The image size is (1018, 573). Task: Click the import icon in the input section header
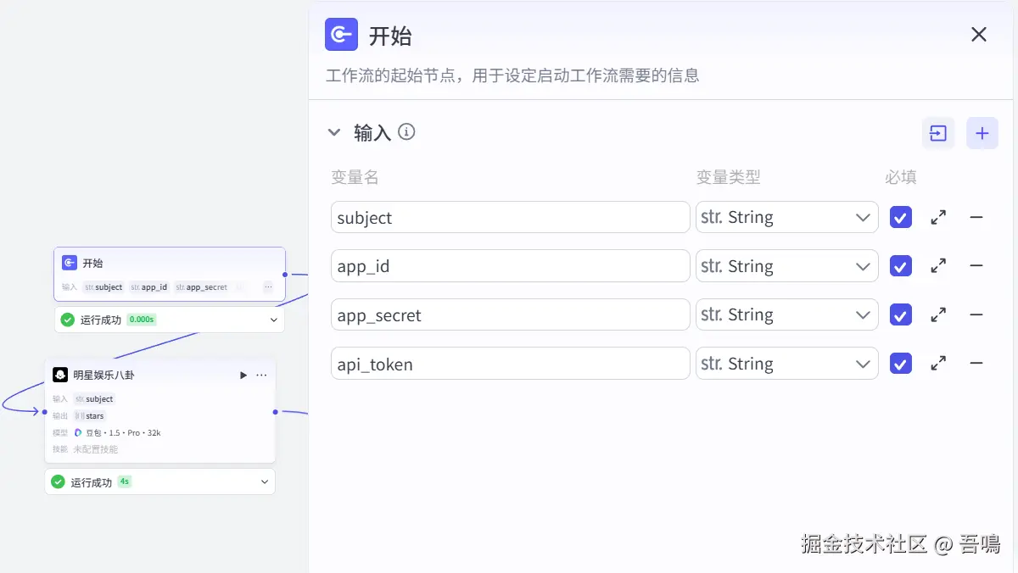pos(938,133)
